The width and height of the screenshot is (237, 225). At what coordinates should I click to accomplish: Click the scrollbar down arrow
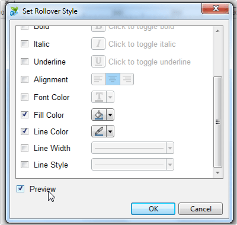[218, 173]
